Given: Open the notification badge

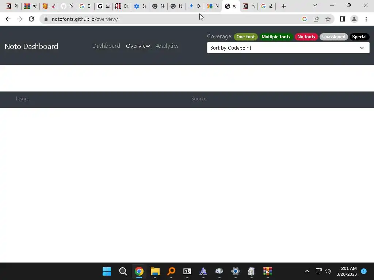Looking at the screenshot, I should coord(364,271).
